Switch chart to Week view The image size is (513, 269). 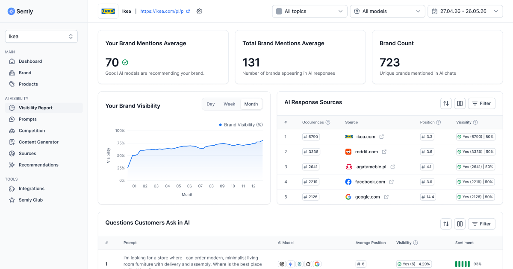[229, 104]
